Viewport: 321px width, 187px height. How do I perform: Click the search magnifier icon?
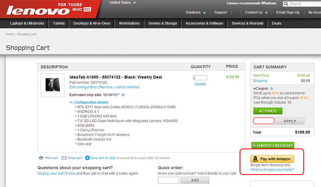point(286,4)
